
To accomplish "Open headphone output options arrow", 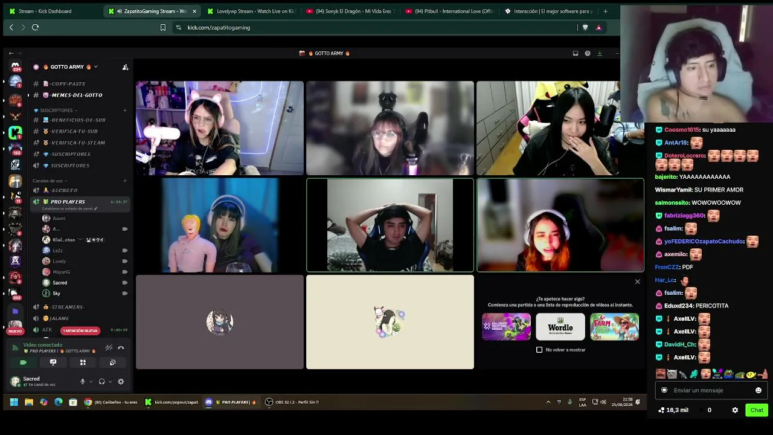I will 110,381.
